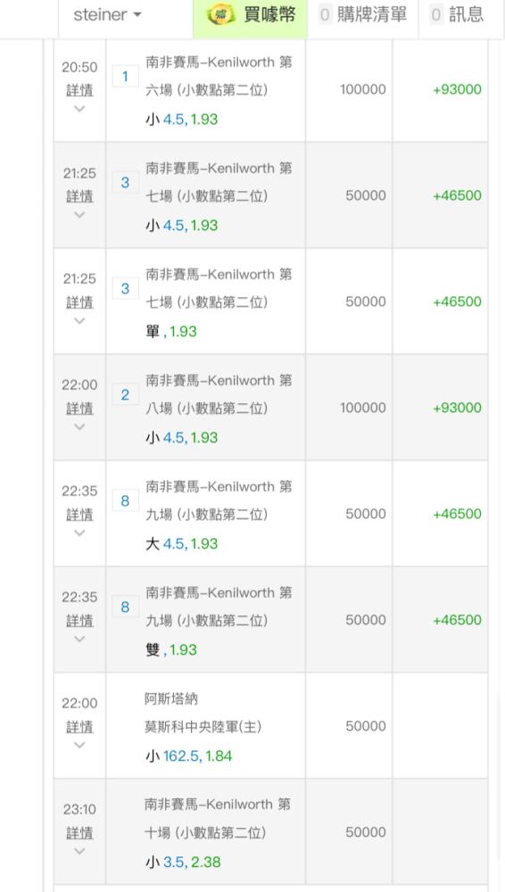Expand the chevron under the 20:50 bet
Viewport: 505px width, 892px height.
click(79, 109)
